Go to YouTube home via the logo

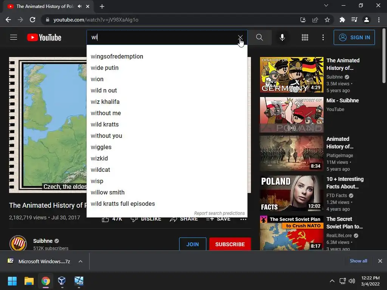44,37
